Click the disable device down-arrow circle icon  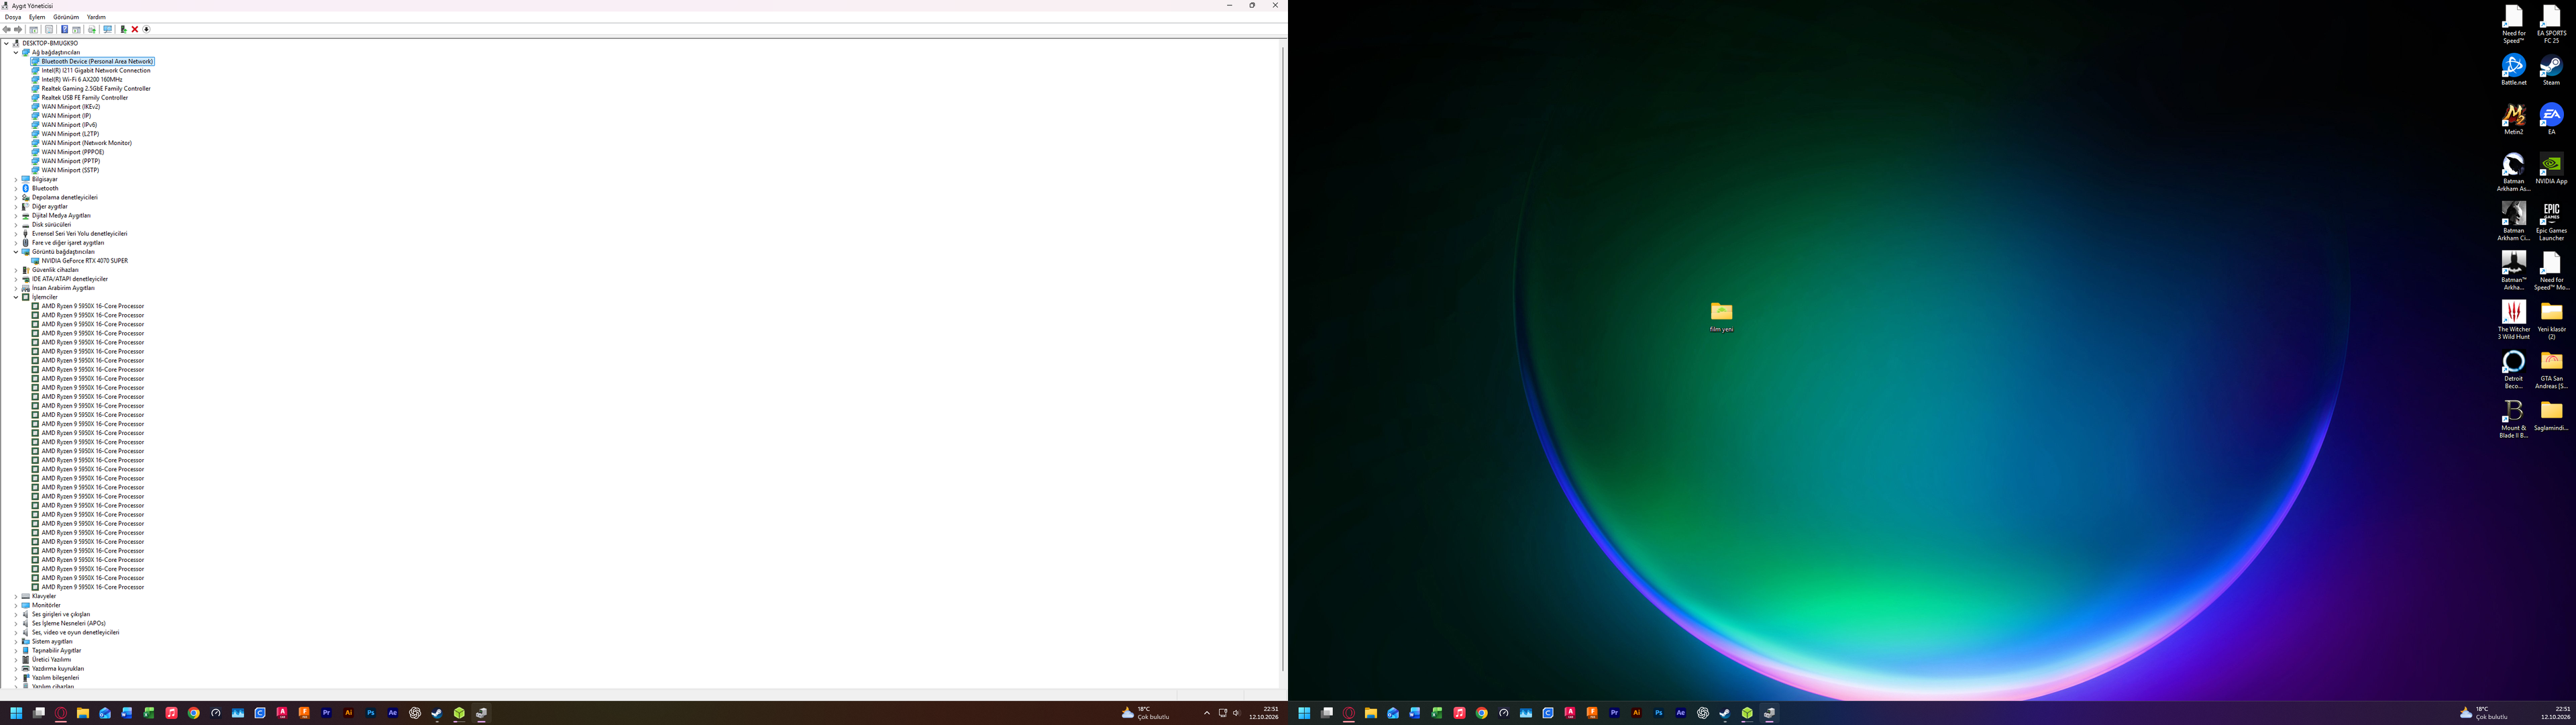(147, 29)
